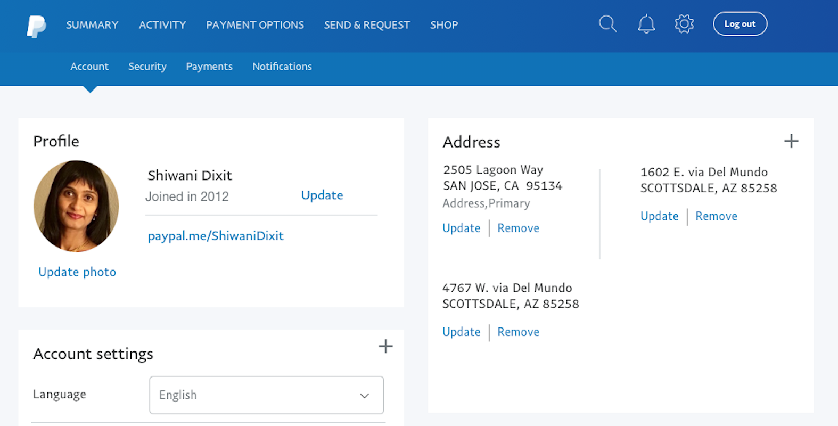
Task: Select the name text Shiwani Dixit
Action: pyautogui.click(x=190, y=175)
